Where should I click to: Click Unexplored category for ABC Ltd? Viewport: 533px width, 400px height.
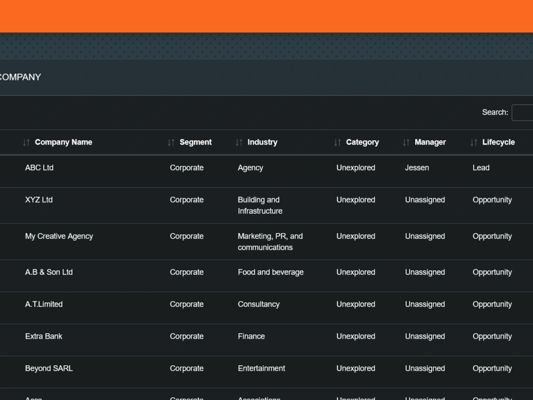356,167
